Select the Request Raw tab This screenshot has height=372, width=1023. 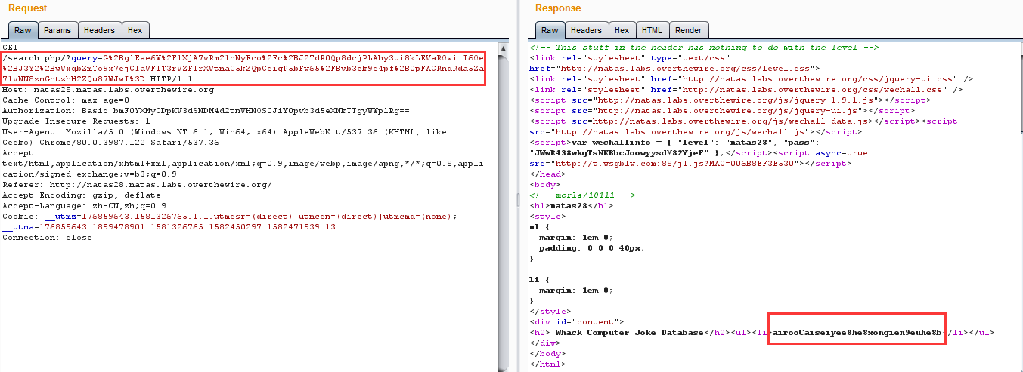pyautogui.click(x=23, y=30)
